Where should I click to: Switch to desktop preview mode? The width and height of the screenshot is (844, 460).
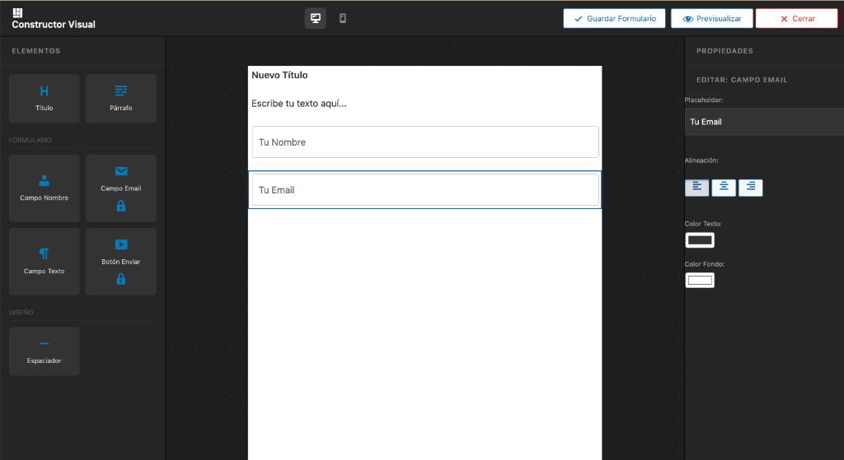coord(315,18)
